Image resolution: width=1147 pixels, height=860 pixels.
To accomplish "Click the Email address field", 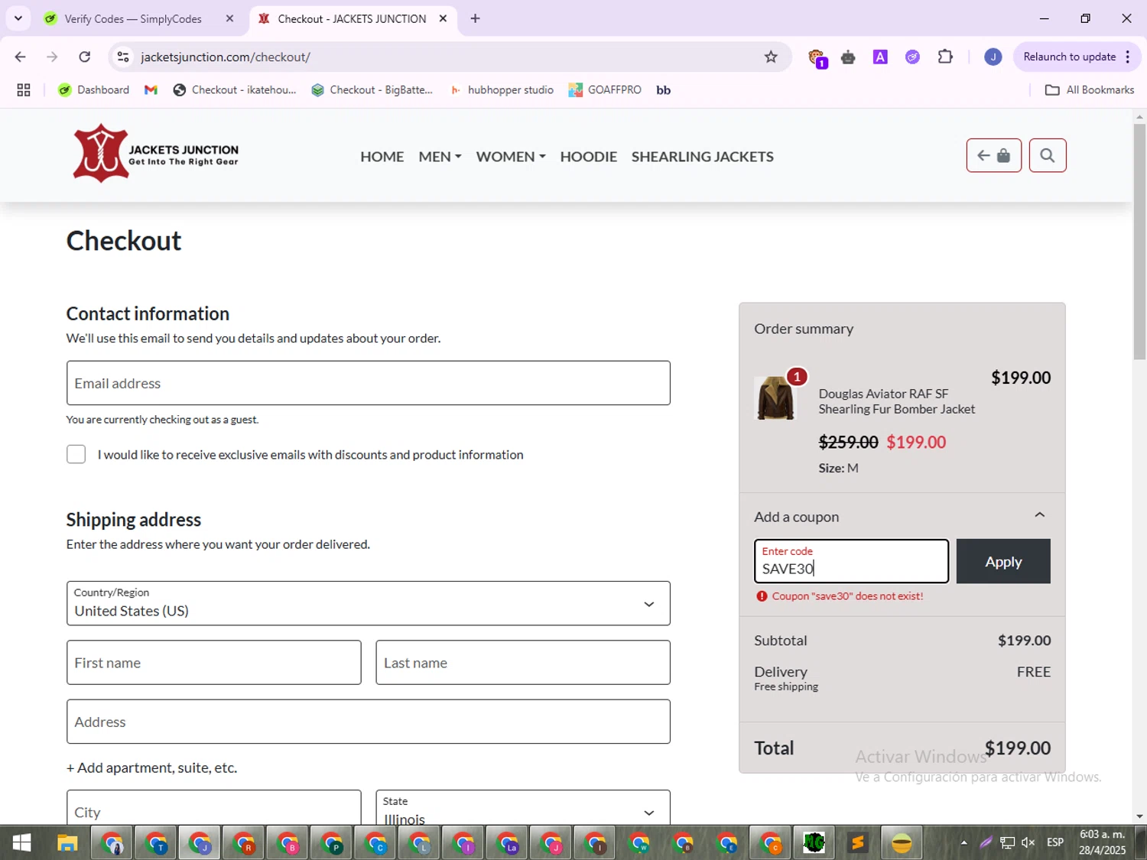I will tap(368, 383).
